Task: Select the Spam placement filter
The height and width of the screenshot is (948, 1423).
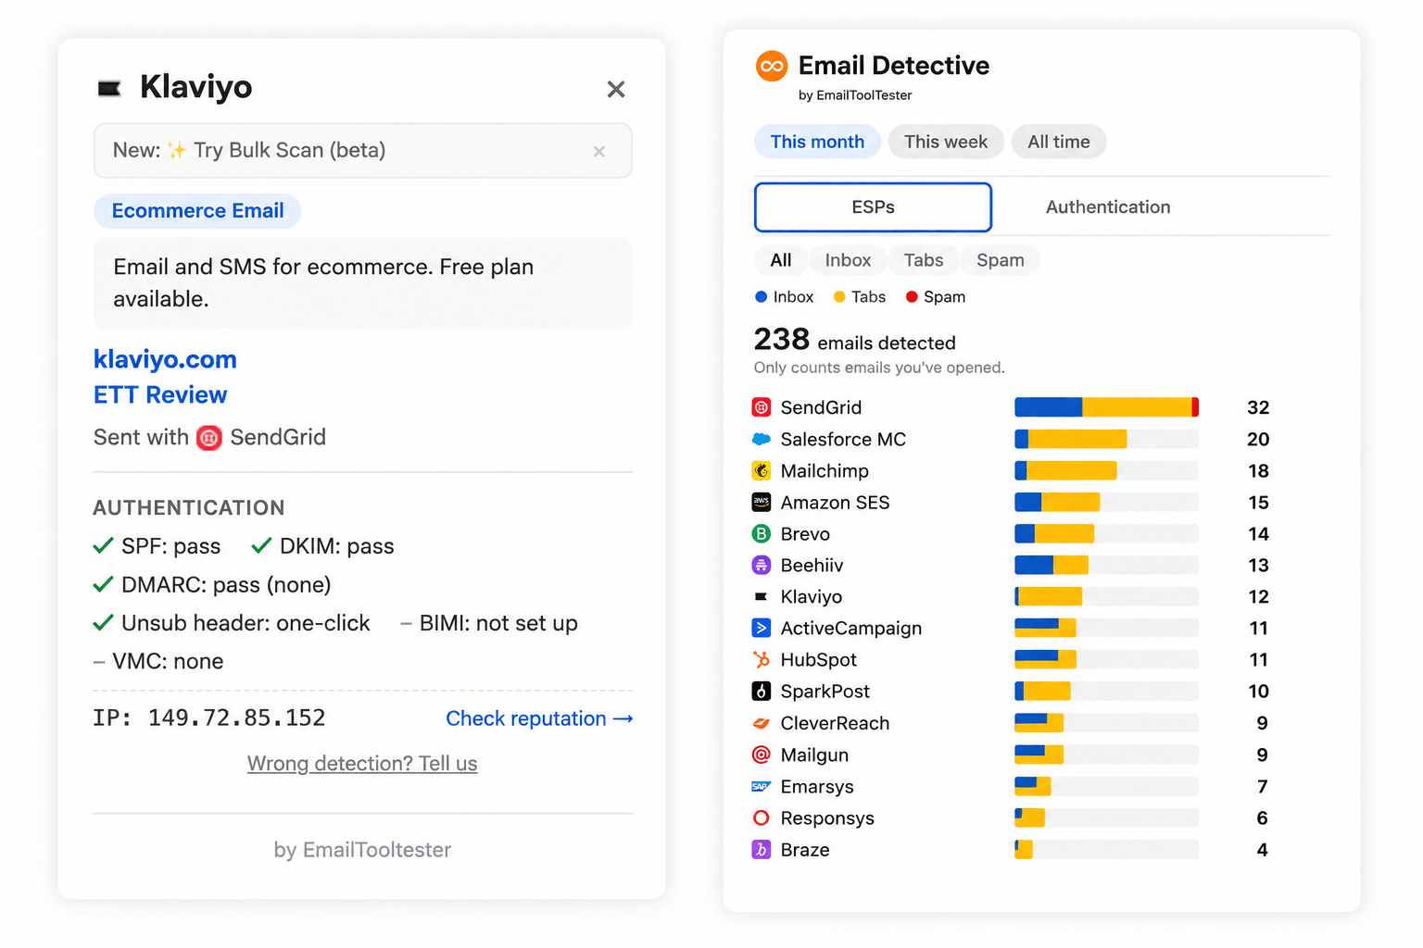Action: pyautogui.click(x=1001, y=260)
